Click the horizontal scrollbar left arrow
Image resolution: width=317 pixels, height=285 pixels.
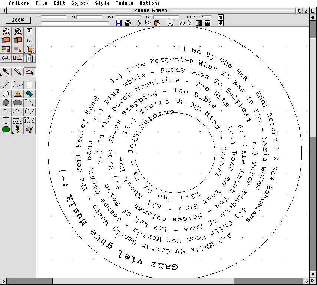(x=3, y=281)
